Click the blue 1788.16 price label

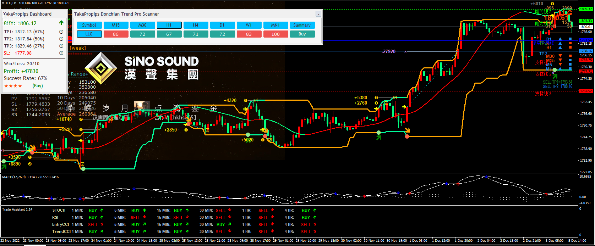pos(586,51)
